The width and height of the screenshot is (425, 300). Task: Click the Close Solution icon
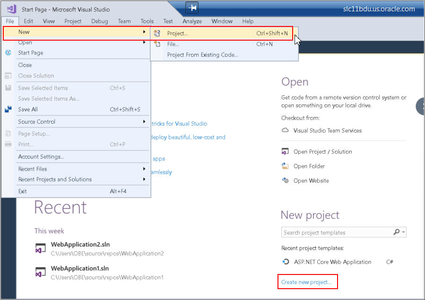pos(8,76)
